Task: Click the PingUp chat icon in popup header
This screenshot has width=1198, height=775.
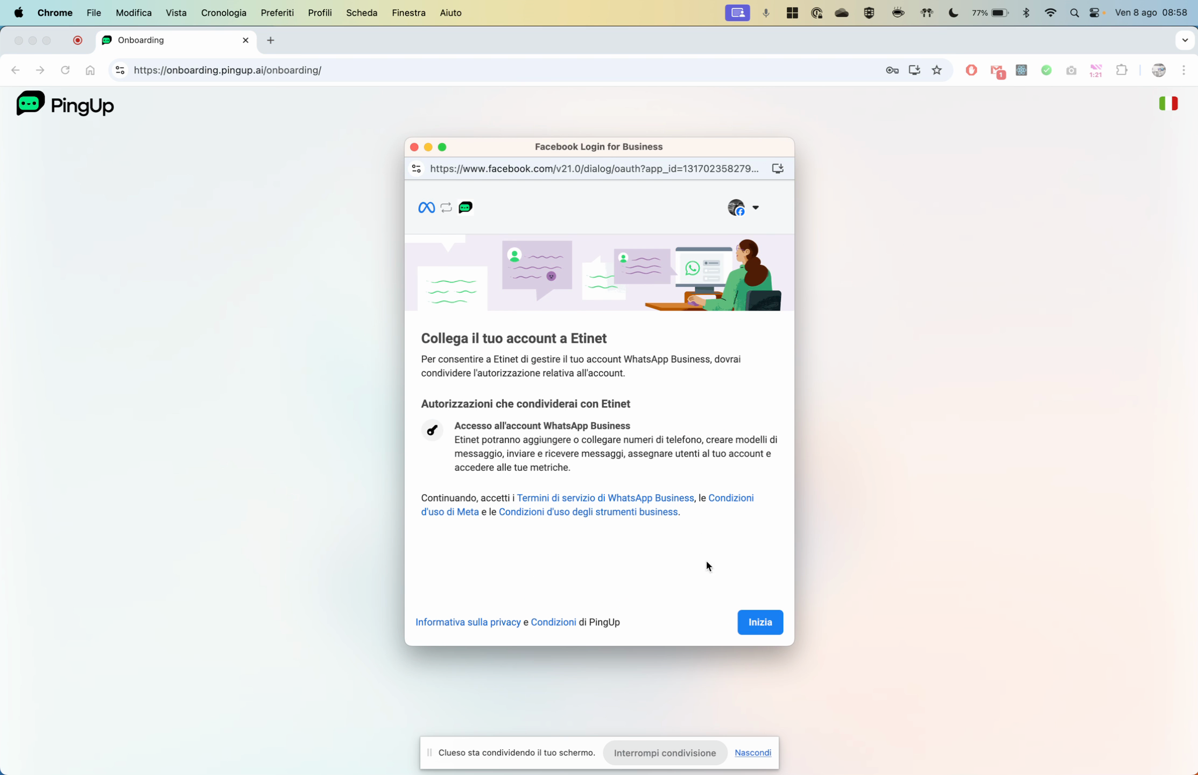Action: tap(466, 207)
